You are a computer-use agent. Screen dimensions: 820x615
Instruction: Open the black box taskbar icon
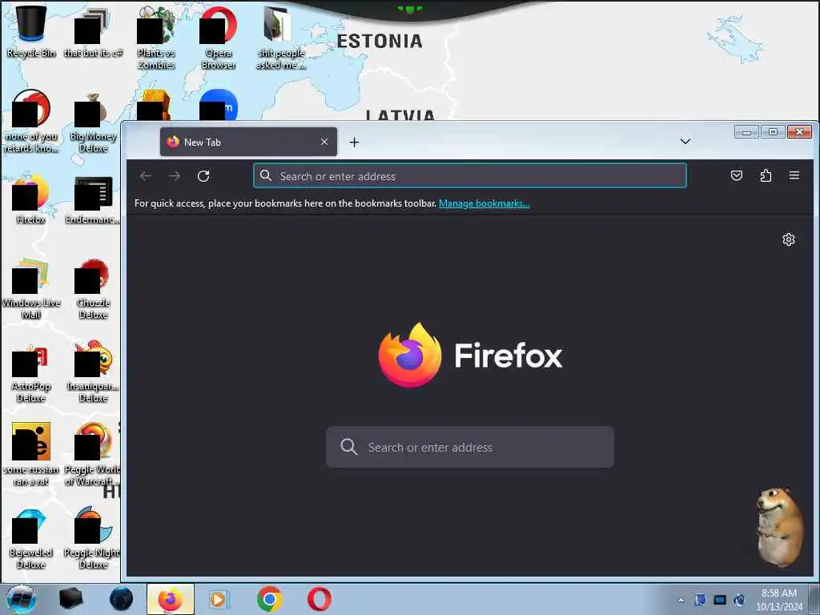(71, 599)
